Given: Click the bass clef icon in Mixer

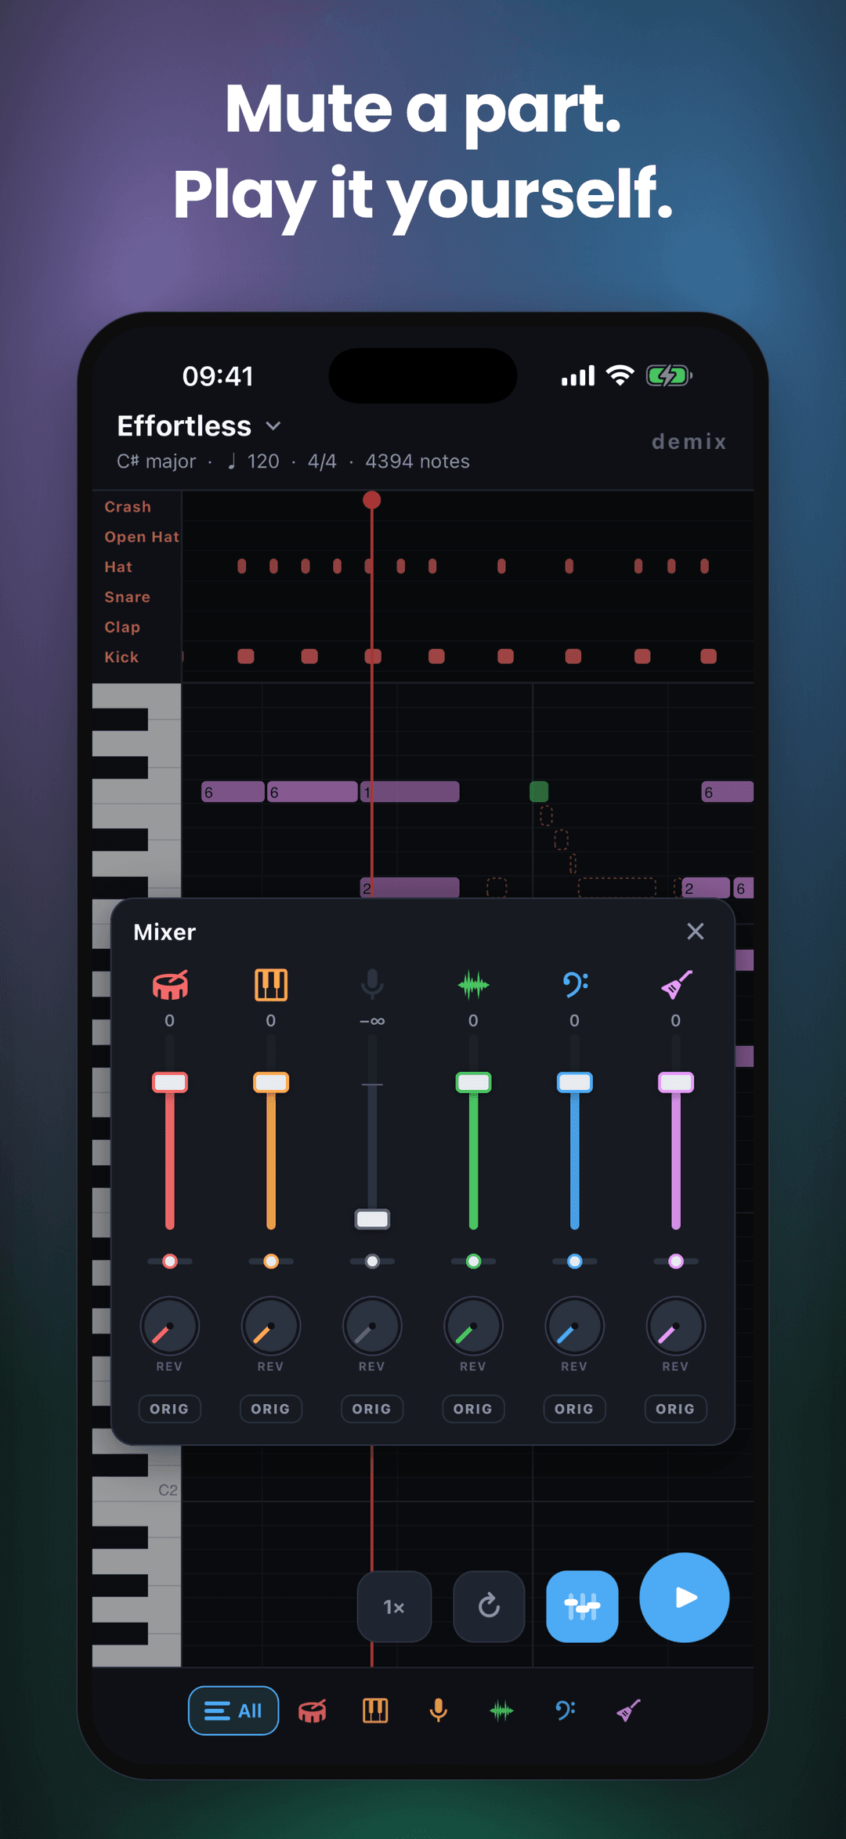Looking at the screenshot, I should pos(575,984).
